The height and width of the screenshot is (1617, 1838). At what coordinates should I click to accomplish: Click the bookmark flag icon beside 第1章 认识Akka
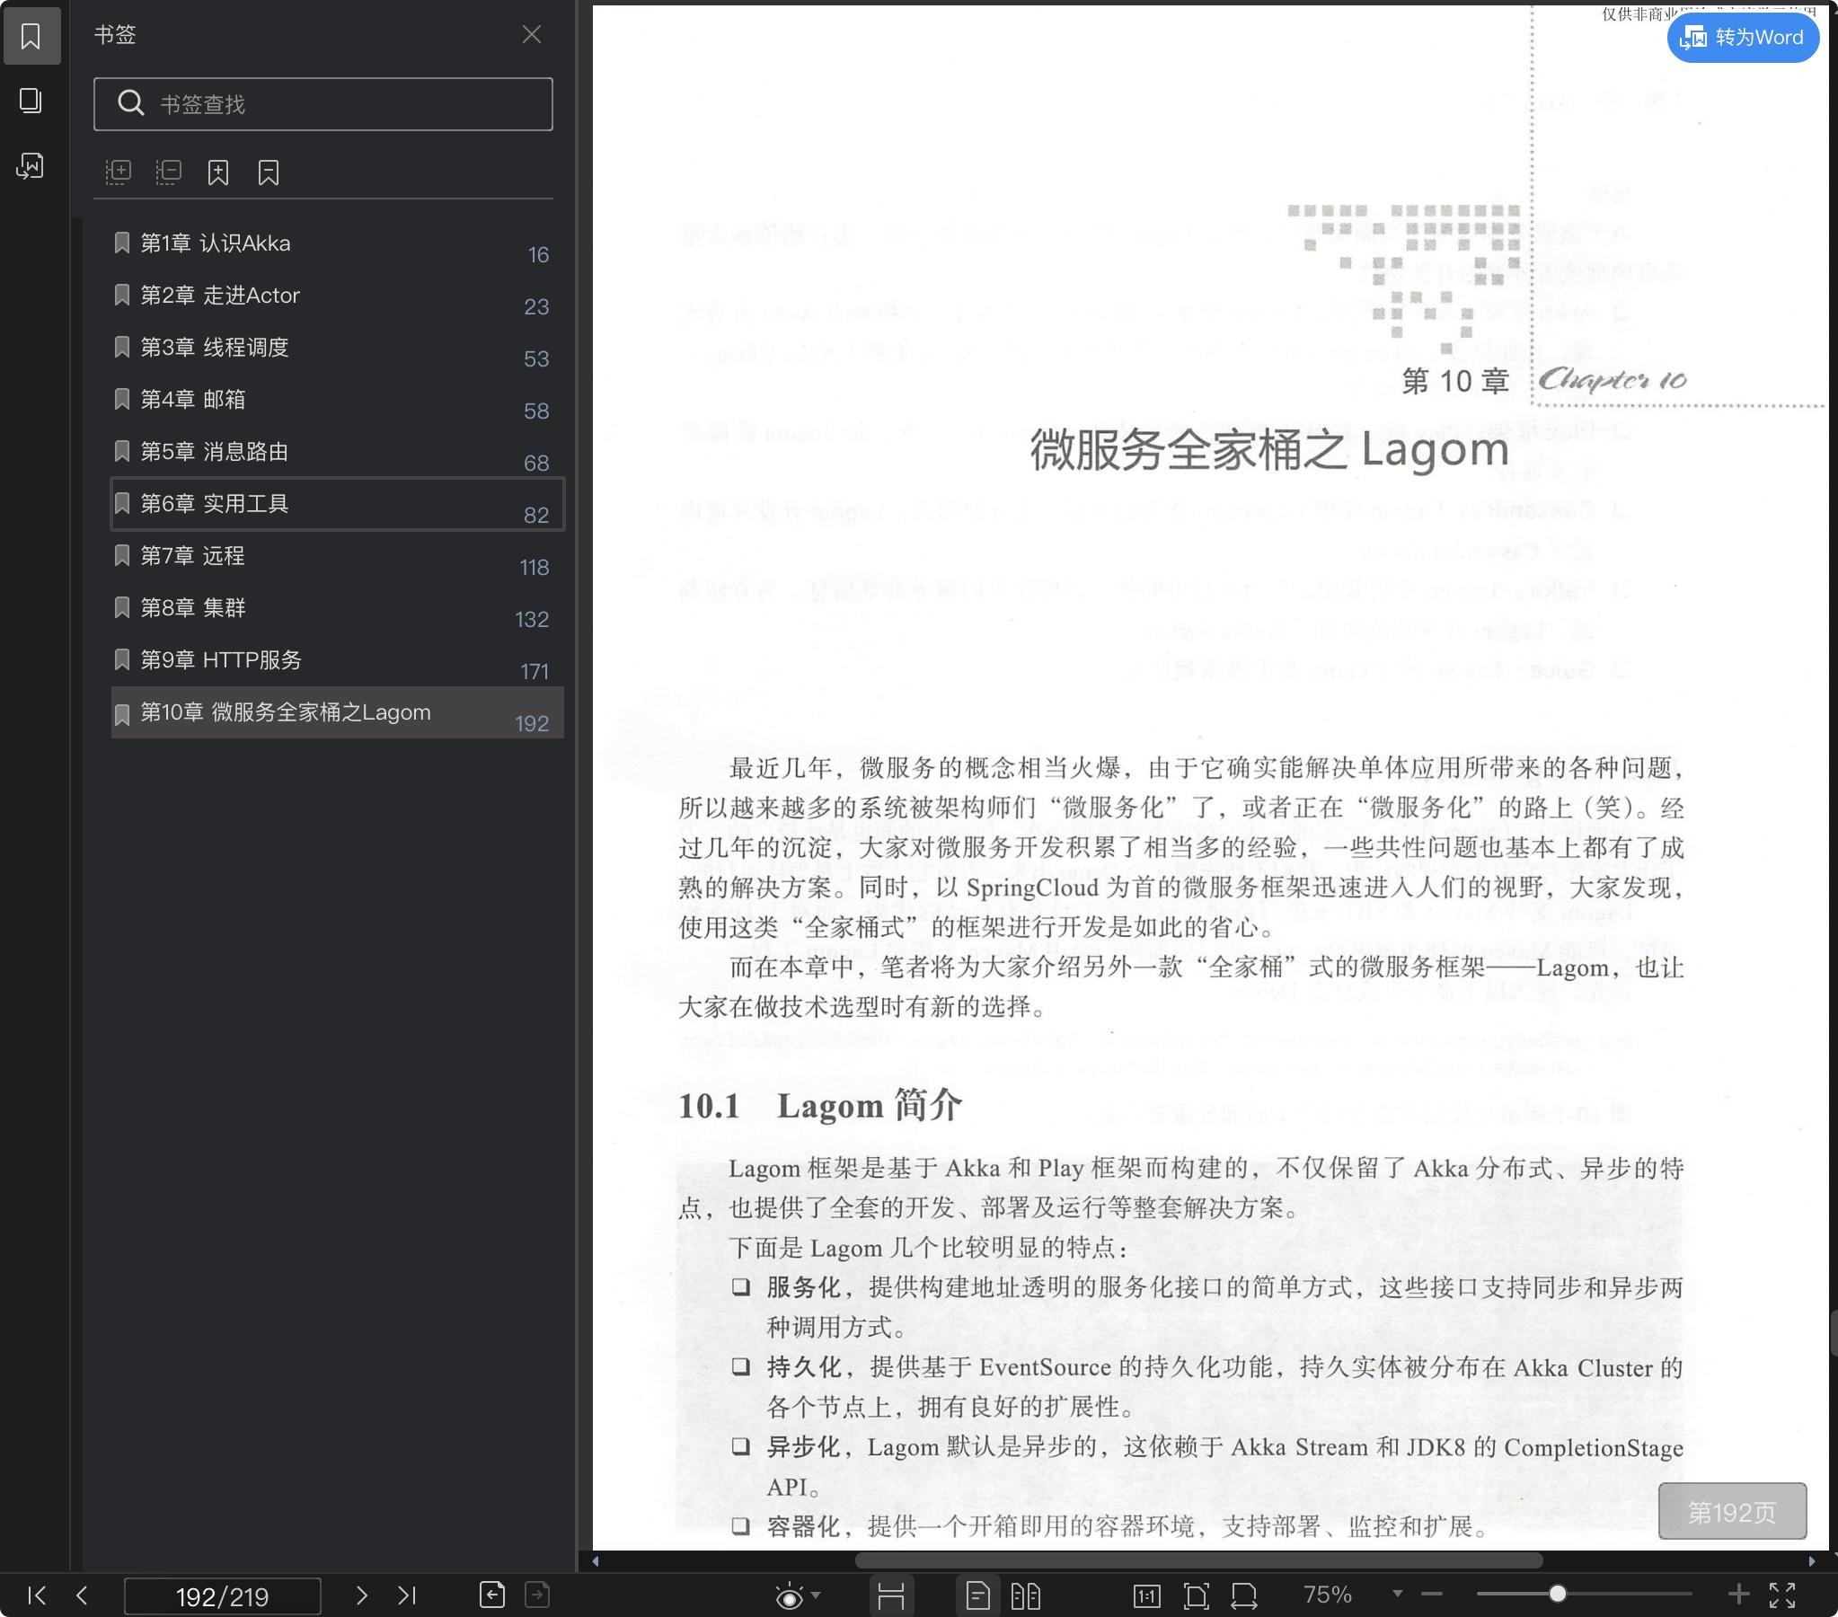(122, 243)
